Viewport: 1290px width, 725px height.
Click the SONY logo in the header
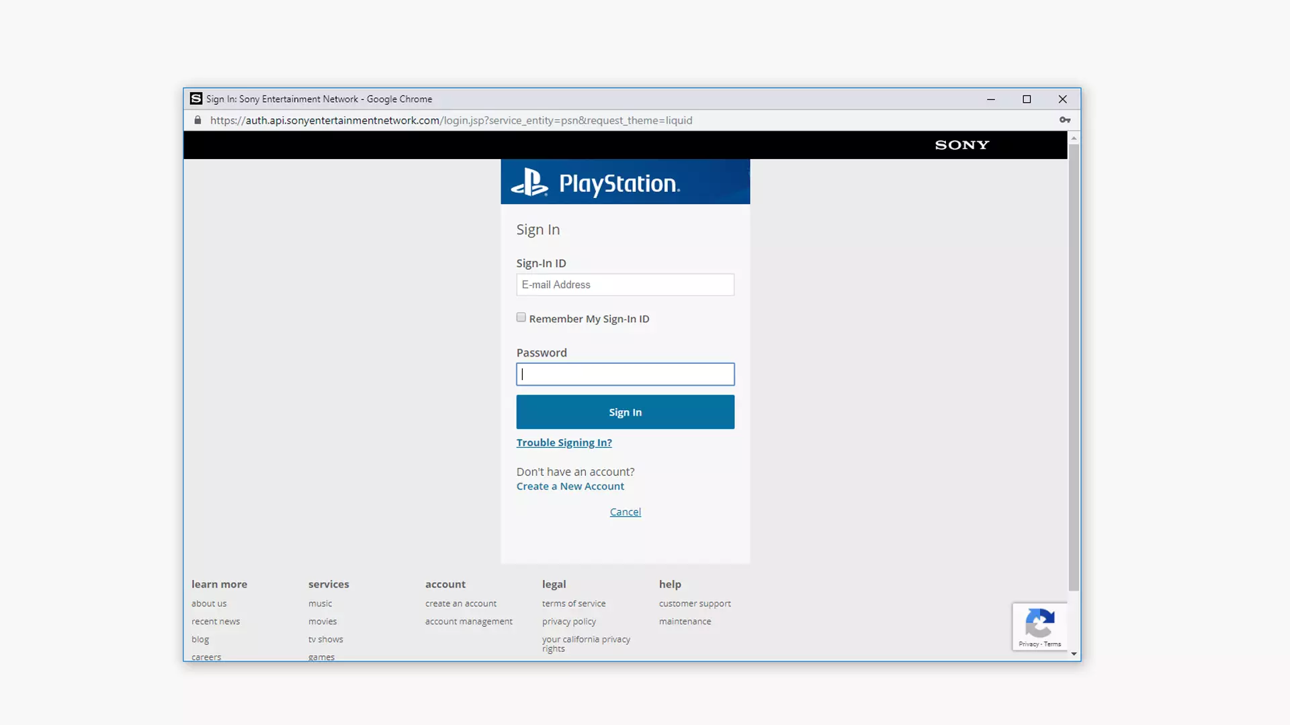pos(962,145)
